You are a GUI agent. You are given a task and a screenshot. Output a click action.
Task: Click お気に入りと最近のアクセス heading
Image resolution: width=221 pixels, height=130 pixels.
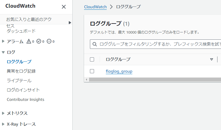[29, 23]
